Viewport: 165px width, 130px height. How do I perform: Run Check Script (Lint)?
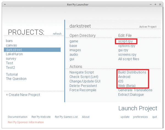click(x=84, y=77)
